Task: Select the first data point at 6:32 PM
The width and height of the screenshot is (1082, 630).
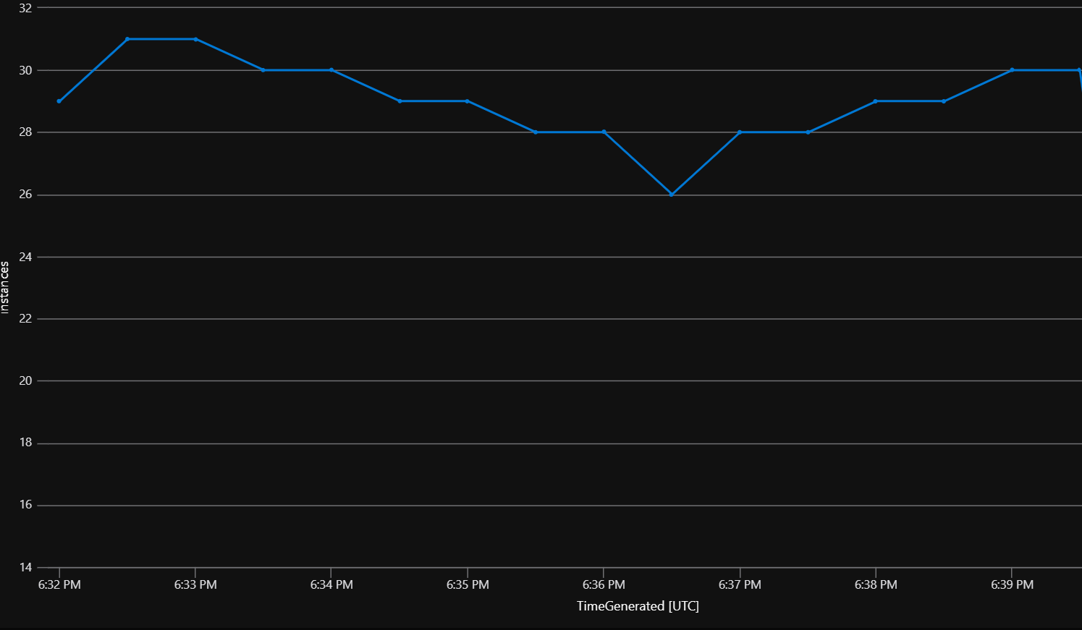Action: 59,101
